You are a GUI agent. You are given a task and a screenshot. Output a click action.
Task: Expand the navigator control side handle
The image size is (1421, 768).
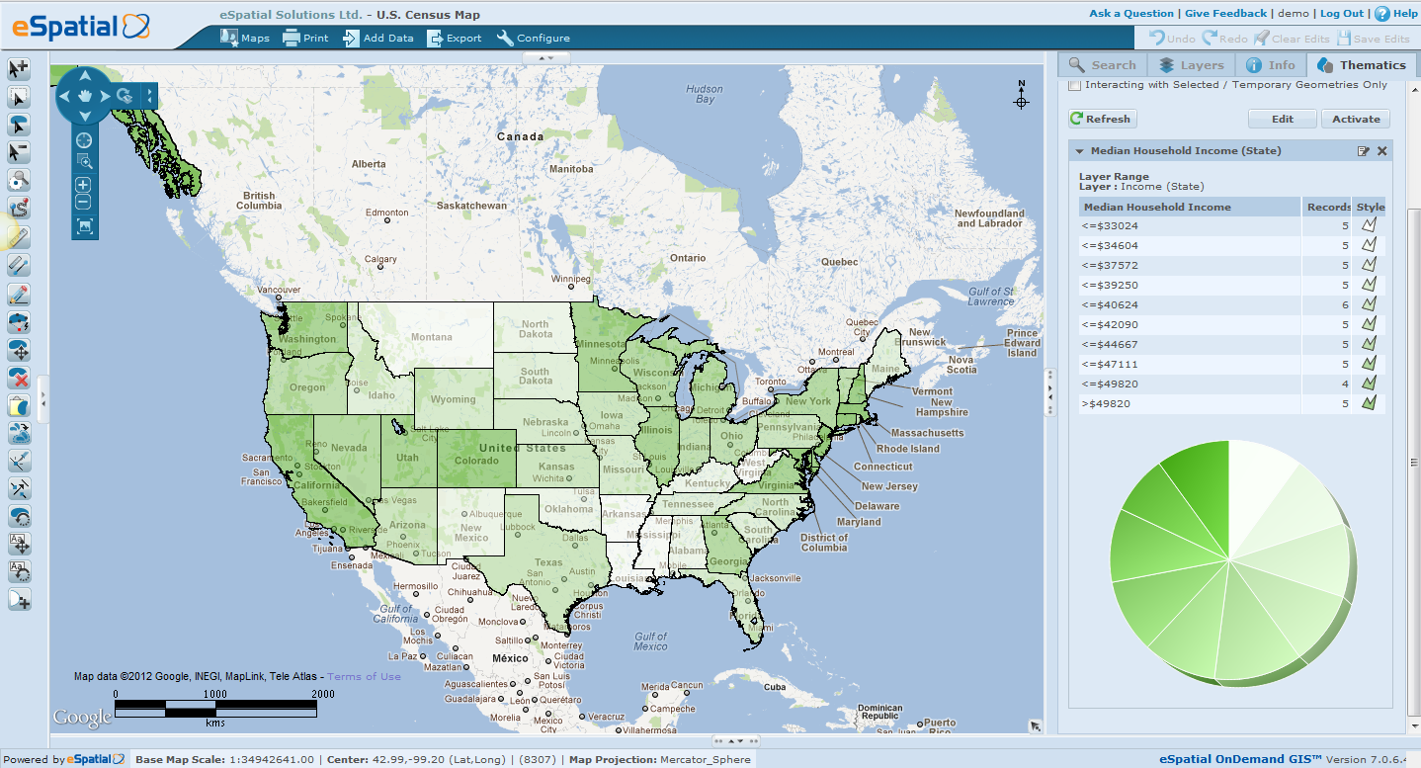coord(150,96)
